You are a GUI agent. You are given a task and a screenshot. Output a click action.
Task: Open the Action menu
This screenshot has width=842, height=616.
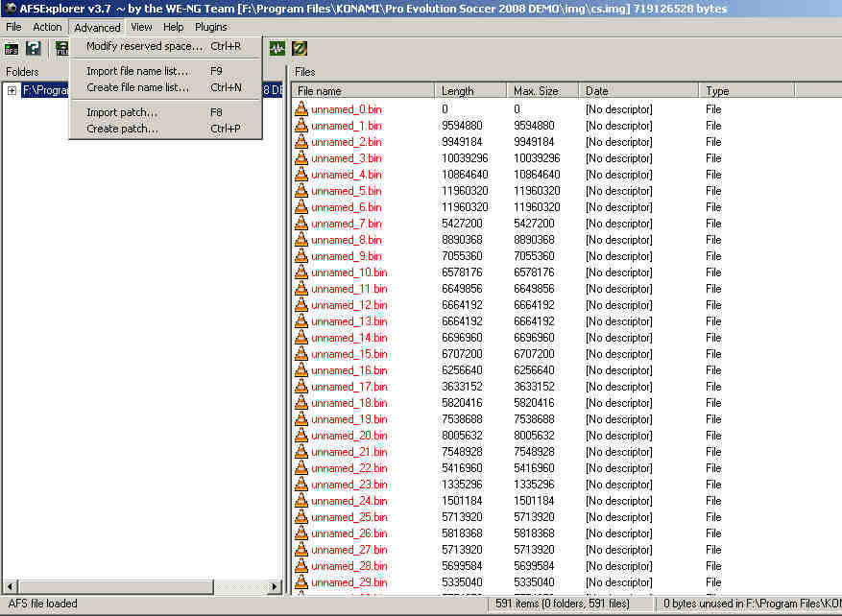click(46, 27)
